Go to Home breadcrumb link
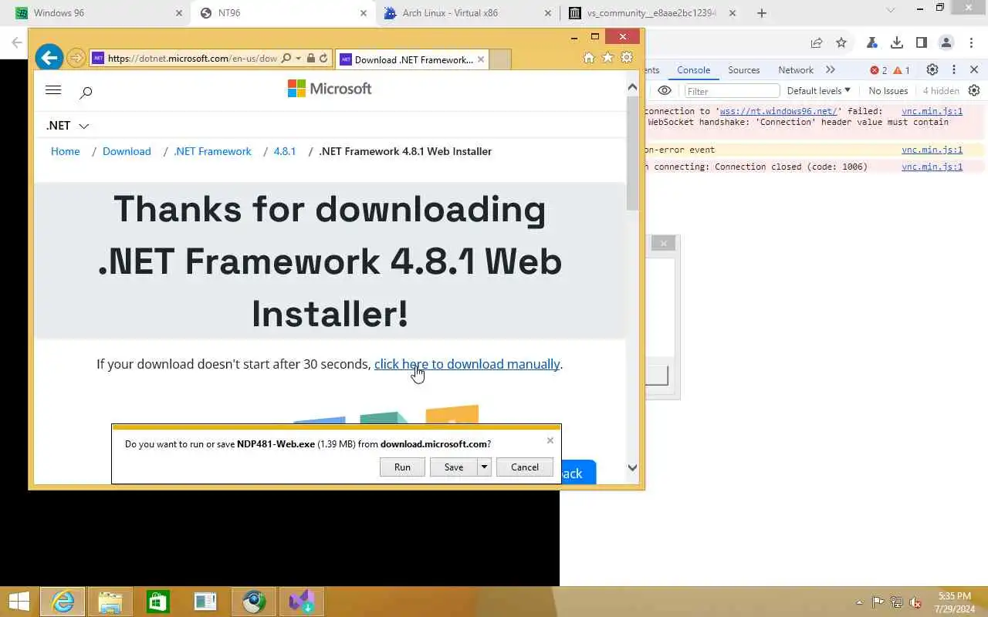The height and width of the screenshot is (617, 988). click(x=66, y=151)
